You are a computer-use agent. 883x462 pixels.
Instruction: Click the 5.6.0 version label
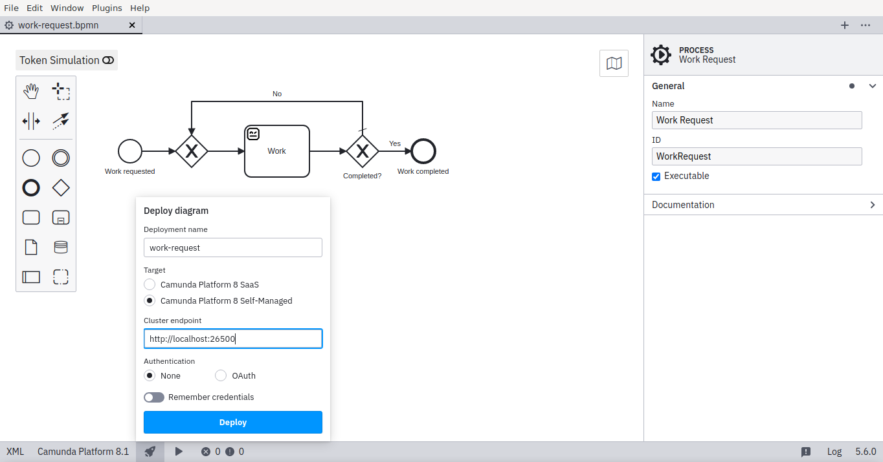click(x=866, y=452)
